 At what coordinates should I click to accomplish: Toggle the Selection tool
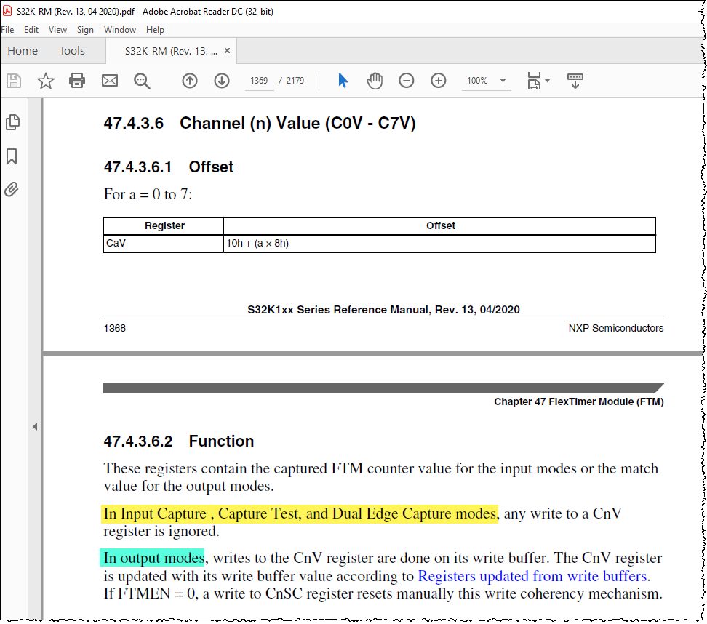point(343,81)
